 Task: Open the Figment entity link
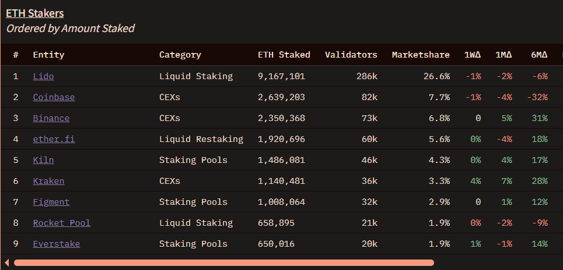coord(51,202)
